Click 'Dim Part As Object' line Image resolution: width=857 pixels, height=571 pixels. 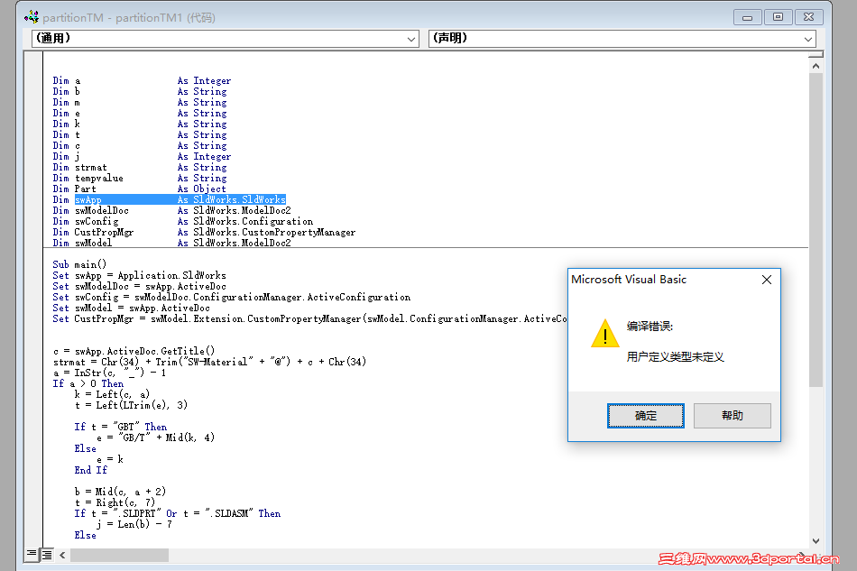(x=139, y=189)
